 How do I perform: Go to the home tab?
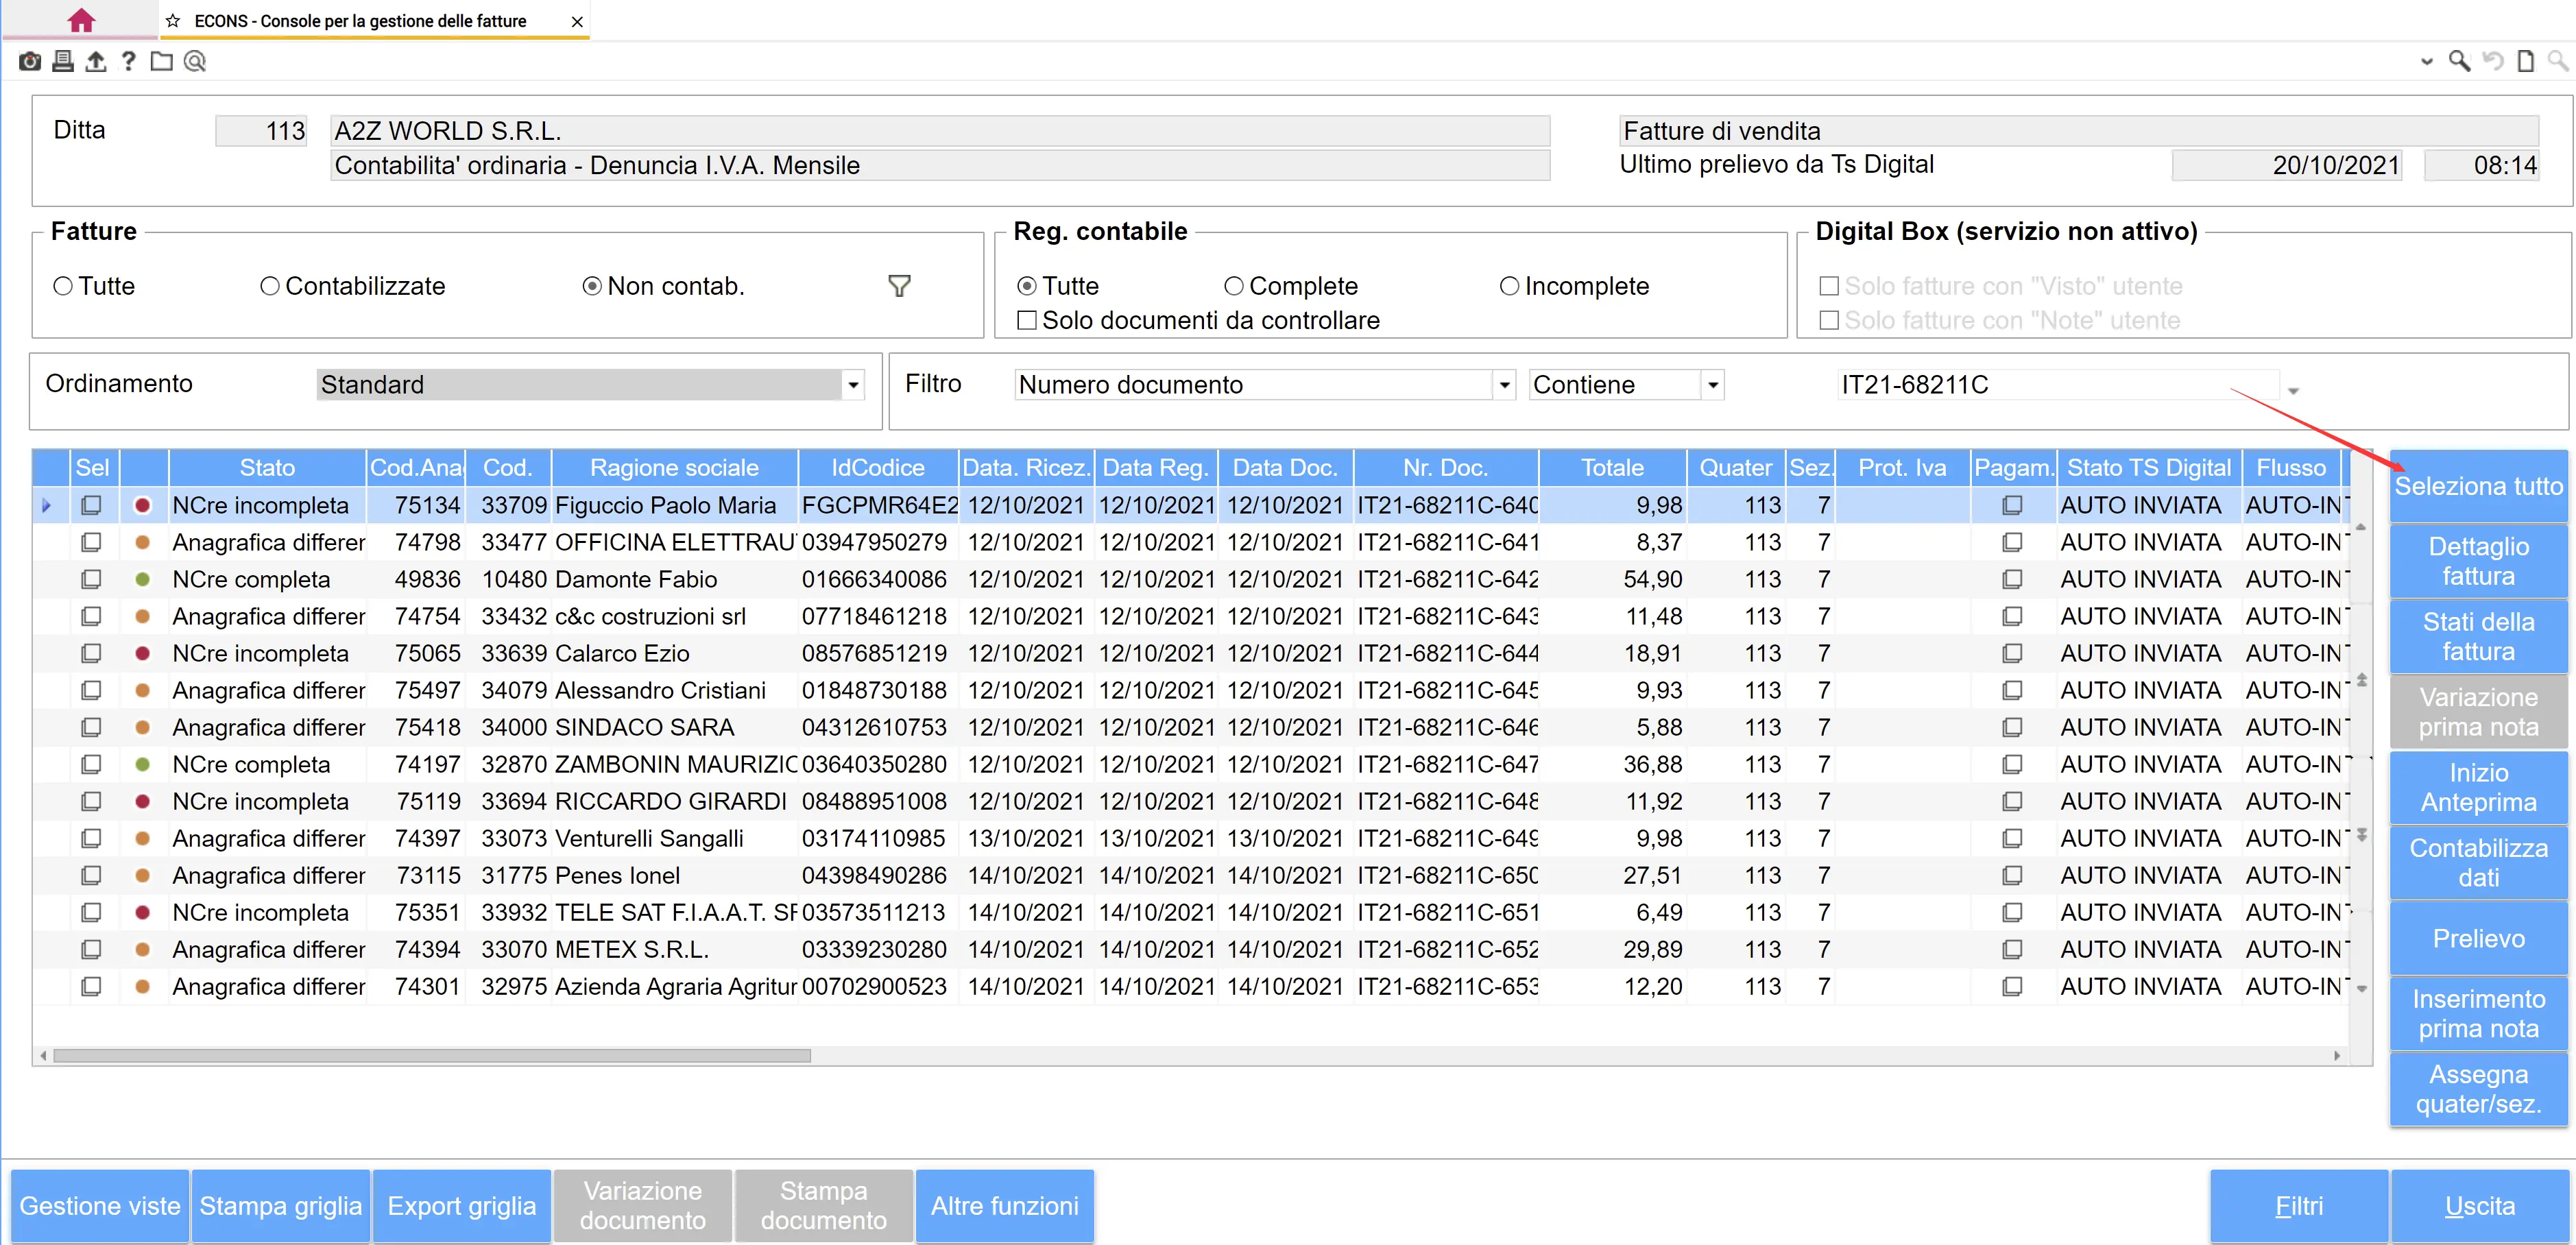(81, 20)
